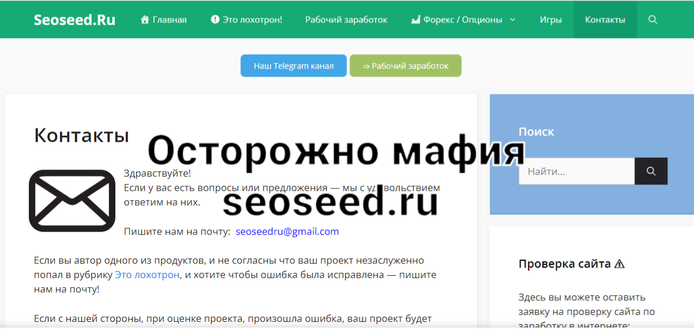Select the Контакты menu item
The width and height of the screenshot is (694, 330).
coord(605,20)
